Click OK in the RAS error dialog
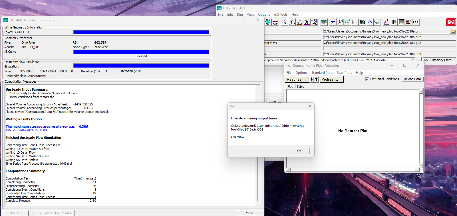 (x=299, y=151)
